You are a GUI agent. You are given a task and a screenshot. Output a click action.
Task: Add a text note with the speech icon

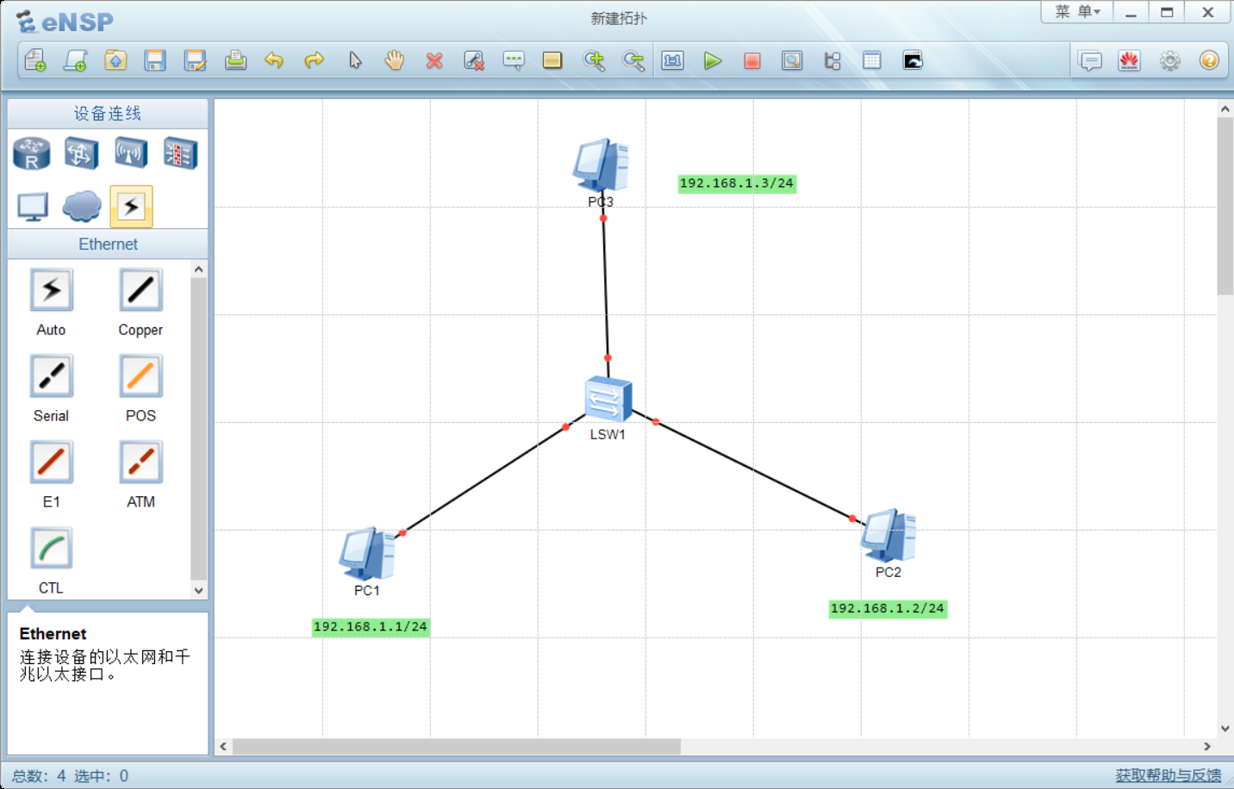coord(514,60)
